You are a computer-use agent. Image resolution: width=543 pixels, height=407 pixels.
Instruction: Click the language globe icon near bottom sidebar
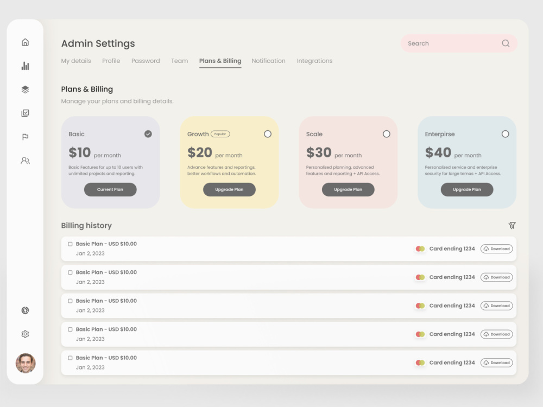tap(25, 310)
